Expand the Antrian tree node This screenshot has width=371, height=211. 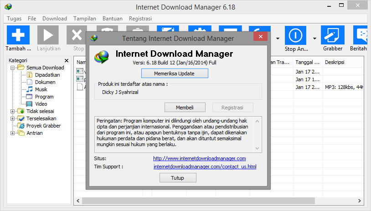click(x=13, y=133)
